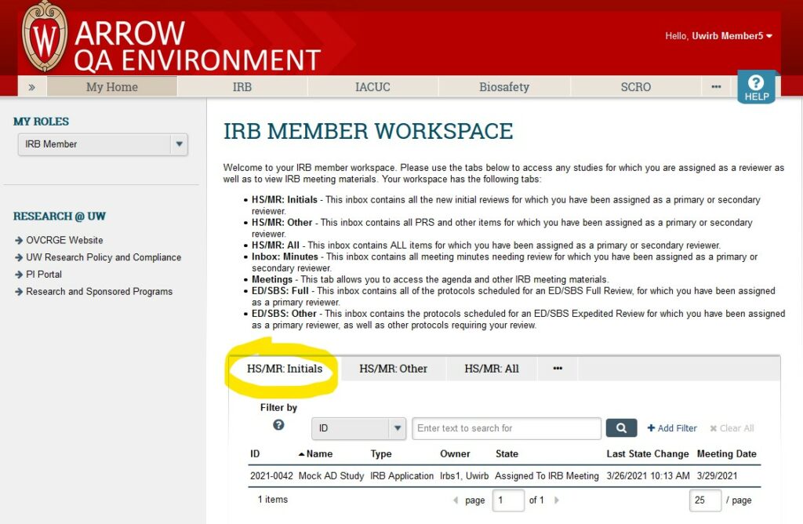Select the HS/MR: Initials tab

click(x=285, y=369)
